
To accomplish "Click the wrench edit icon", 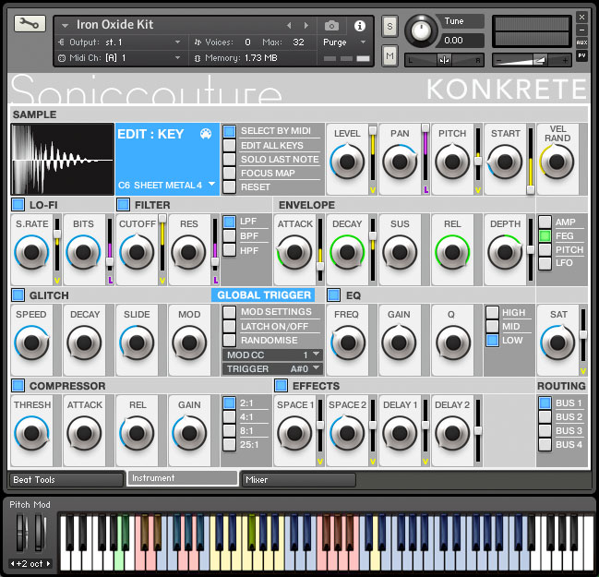I will point(30,24).
